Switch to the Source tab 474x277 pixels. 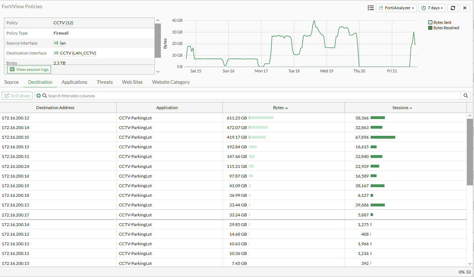pos(11,82)
